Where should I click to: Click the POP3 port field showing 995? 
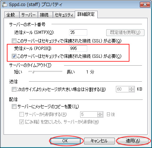(x=78, y=49)
